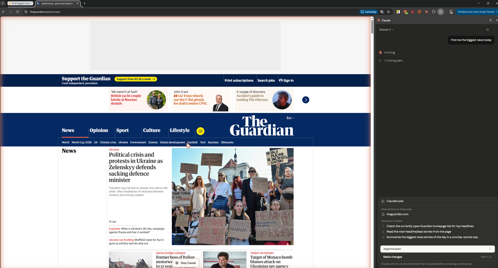
Task: Click the Ukraine section label above the headline
Action: click(114, 149)
